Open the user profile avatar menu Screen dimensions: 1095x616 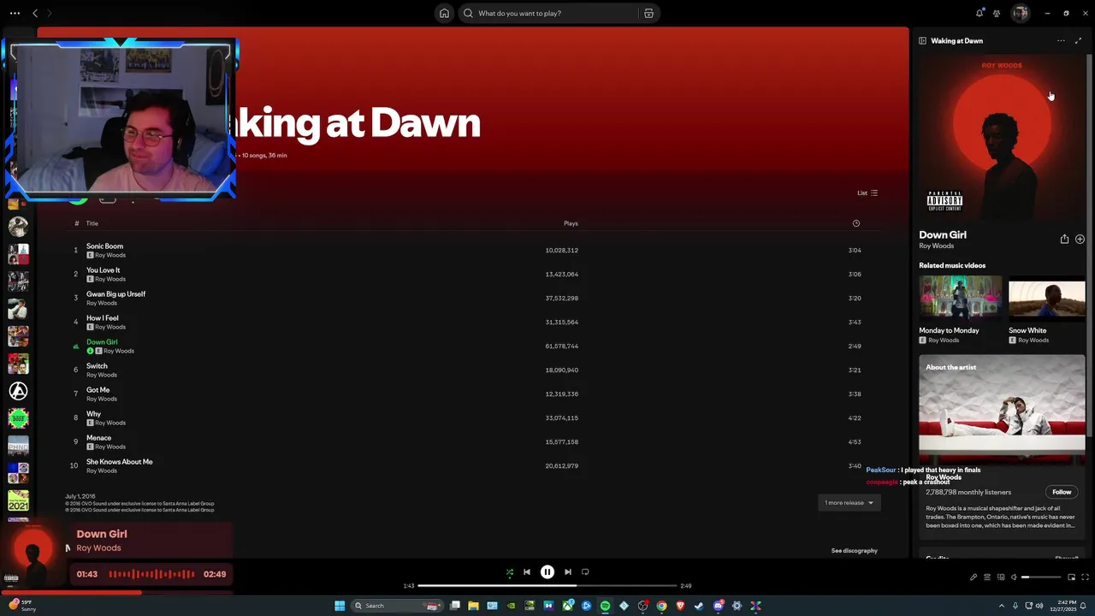1020,13
